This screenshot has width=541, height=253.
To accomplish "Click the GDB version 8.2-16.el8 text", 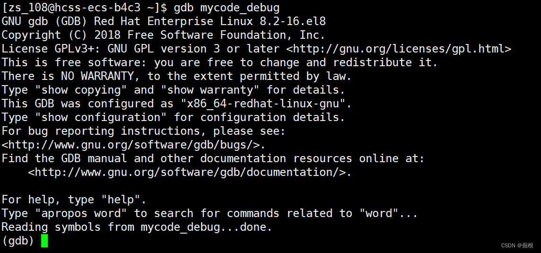I will 293,22.
